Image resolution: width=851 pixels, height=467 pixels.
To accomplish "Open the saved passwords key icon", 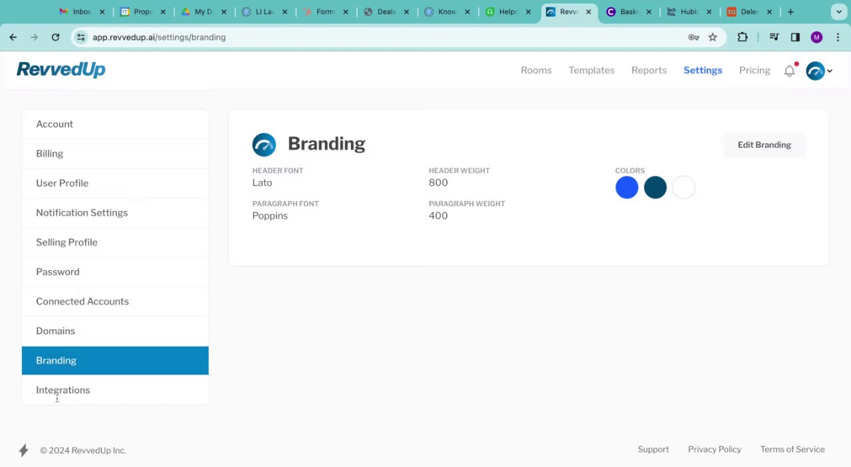I will coord(693,37).
